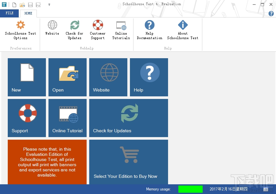This screenshot has width=276, height=194.
Task: Click the blue help icon at ribbon right
Action: [x=271, y=13]
